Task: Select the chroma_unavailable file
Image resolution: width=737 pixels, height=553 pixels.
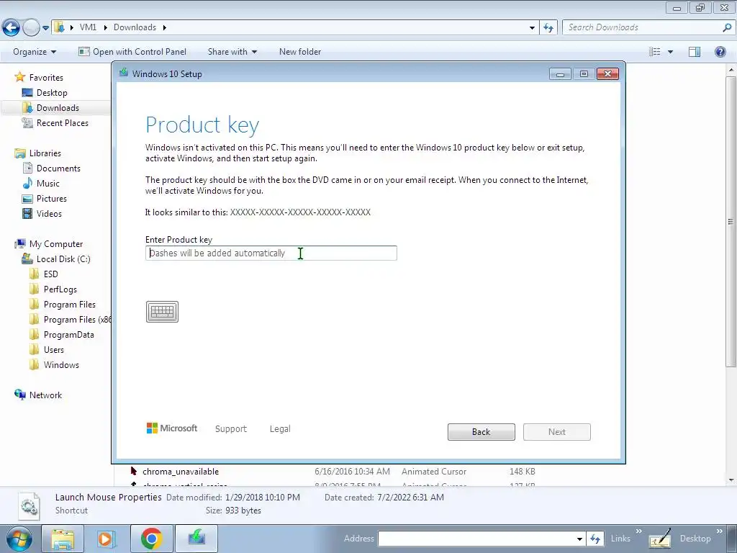Action: (181, 471)
